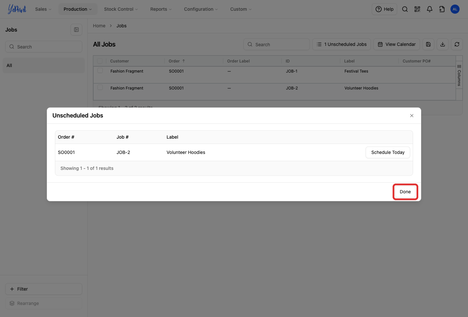Expand the Sales menu
This screenshot has width=468, height=317.
coord(43,9)
